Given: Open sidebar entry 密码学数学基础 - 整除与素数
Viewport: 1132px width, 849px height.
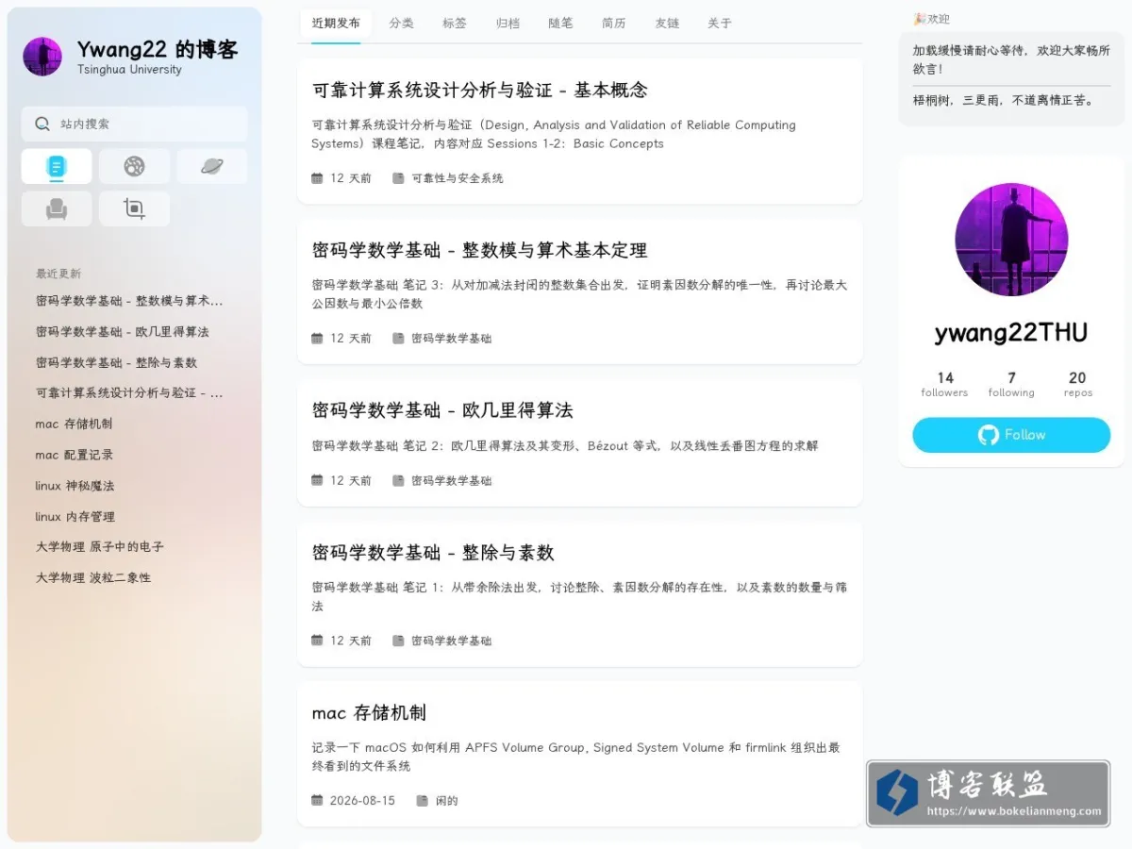Looking at the screenshot, I should (x=117, y=362).
